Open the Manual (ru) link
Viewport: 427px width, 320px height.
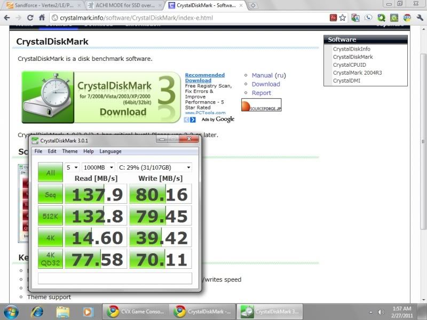[x=268, y=75]
